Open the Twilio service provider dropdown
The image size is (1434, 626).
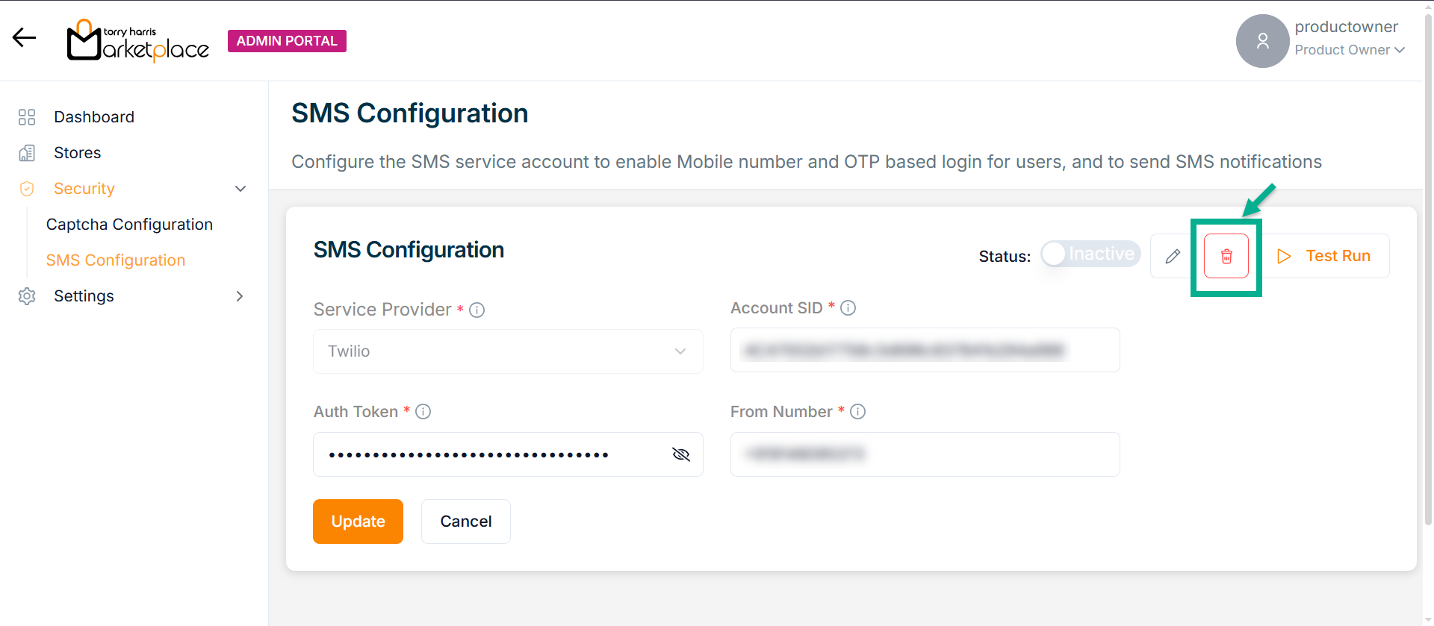point(508,351)
